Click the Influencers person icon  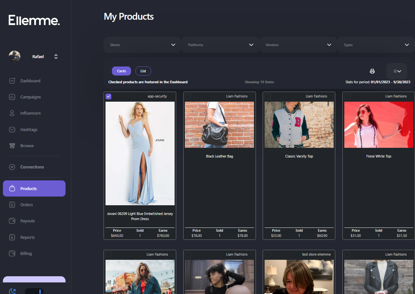coord(12,113)
